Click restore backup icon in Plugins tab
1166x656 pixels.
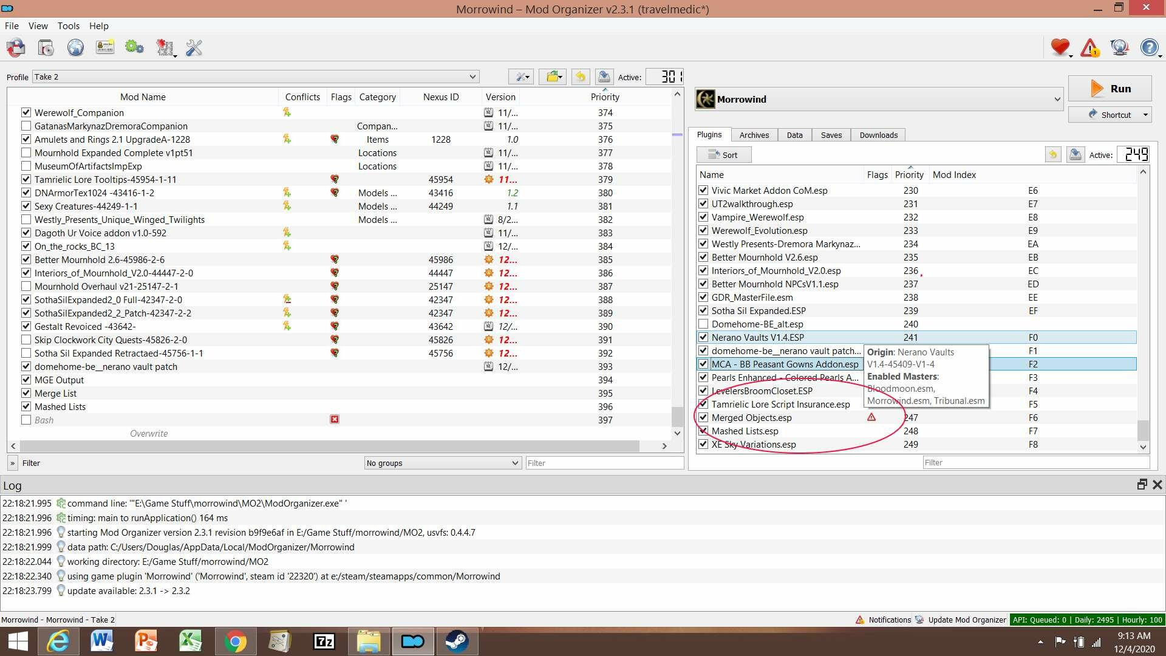1052,155
